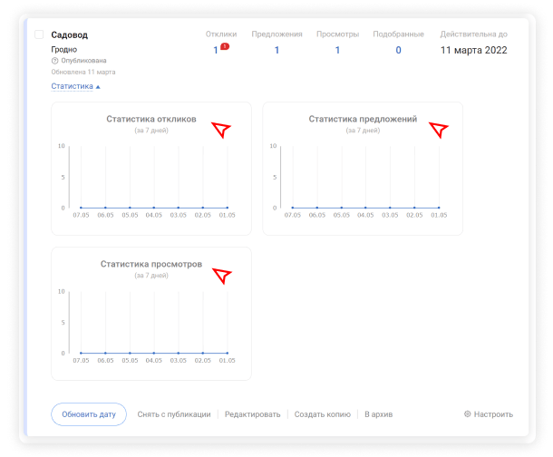Viewport: 553px width, 457px height.
Task: Click the Опубликована status question icon
Action: click(54, 61)
